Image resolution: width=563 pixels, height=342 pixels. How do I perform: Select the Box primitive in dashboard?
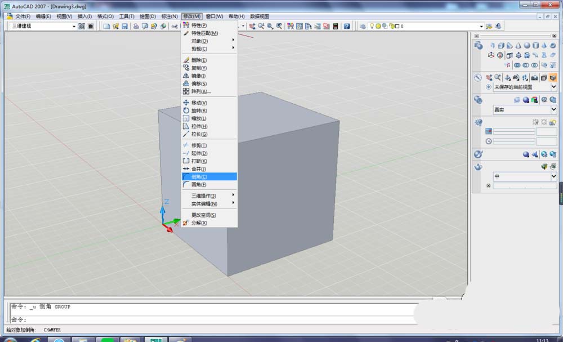coord(501,46)
